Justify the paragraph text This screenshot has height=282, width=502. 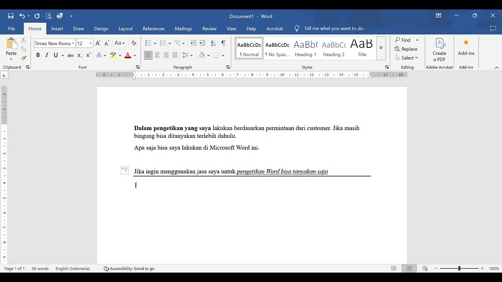(x=175, y=55)
